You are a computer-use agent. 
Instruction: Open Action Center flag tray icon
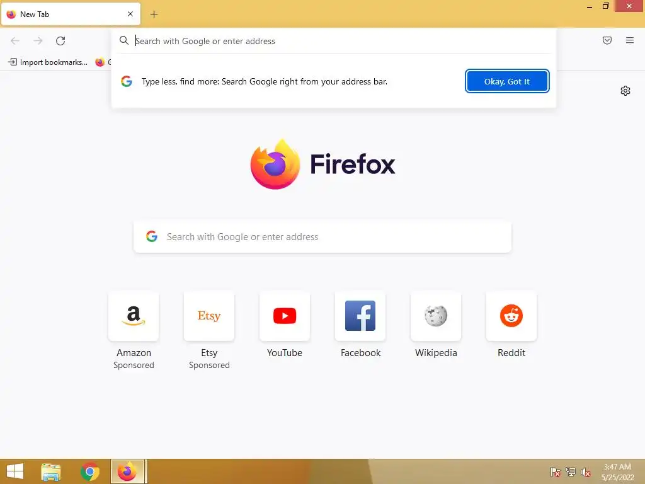556,472
